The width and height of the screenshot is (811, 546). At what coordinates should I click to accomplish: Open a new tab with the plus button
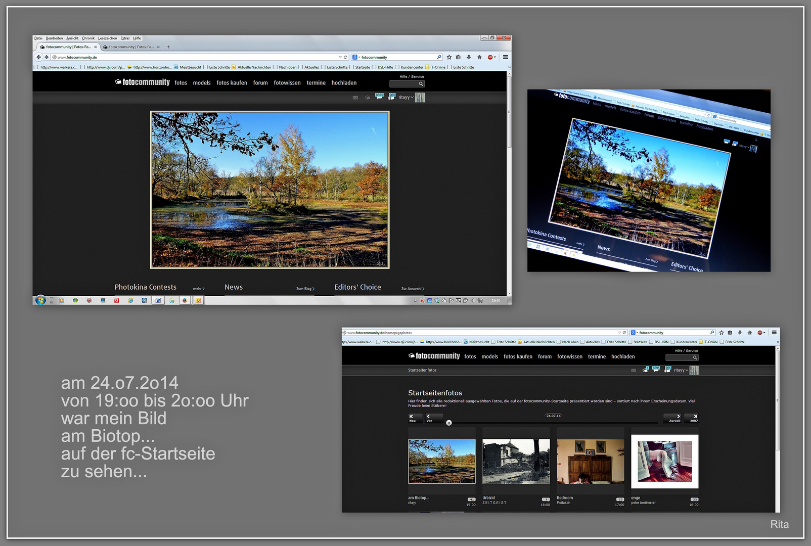tap(168, 47)
